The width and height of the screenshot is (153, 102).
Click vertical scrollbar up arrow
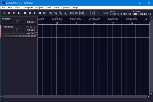click(151, 18)
